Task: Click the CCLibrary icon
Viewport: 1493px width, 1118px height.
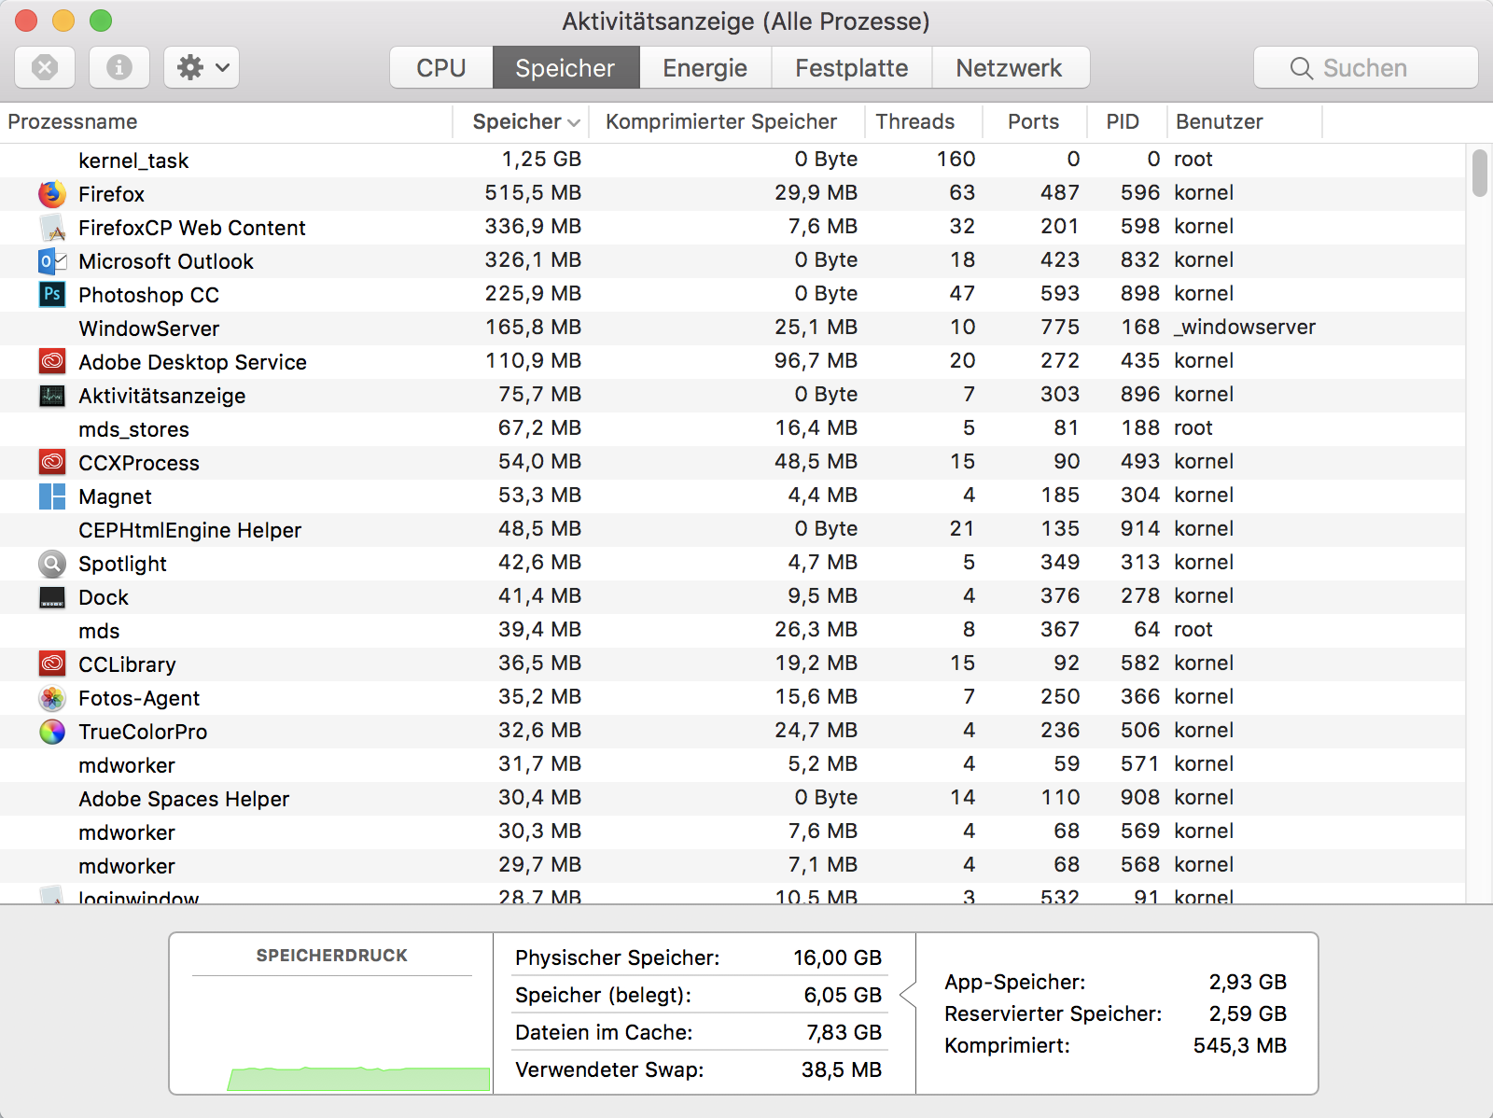Action: (52, 663)
